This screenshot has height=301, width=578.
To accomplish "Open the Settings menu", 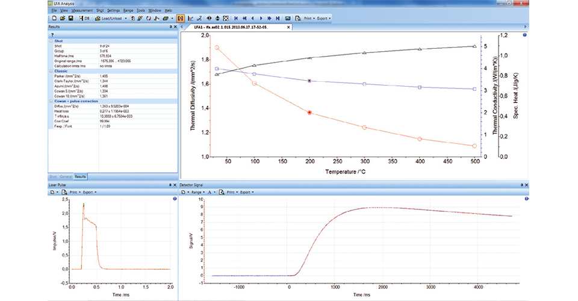I will tap(114, 11).
